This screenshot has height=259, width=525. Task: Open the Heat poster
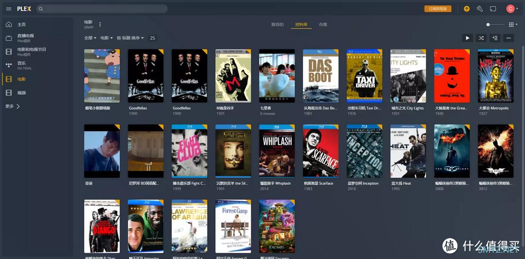point(408,151)
